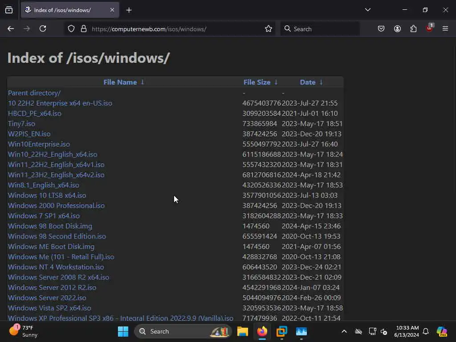Download Win10_22H2_English_x64.iso
The height and width of the screenshot is (342, 456).
pos(53,155)
